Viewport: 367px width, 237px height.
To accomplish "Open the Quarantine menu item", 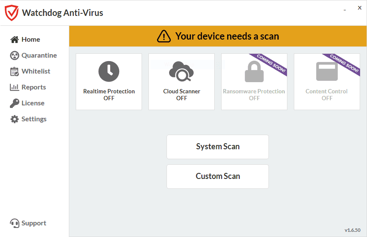I will tap(39, 55).
